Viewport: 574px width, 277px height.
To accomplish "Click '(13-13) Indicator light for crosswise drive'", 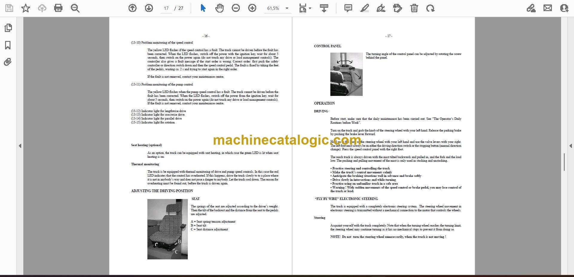I will (158, 115).
